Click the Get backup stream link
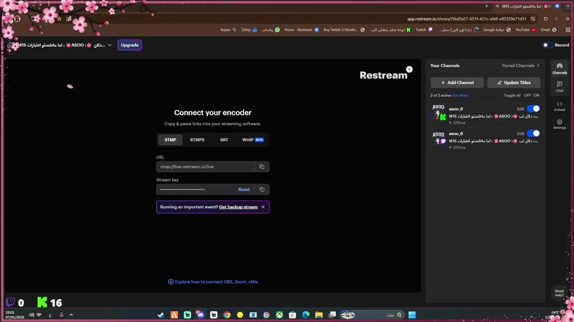The height and width of the screenshot is (322, 574). [x=238, y=207]
